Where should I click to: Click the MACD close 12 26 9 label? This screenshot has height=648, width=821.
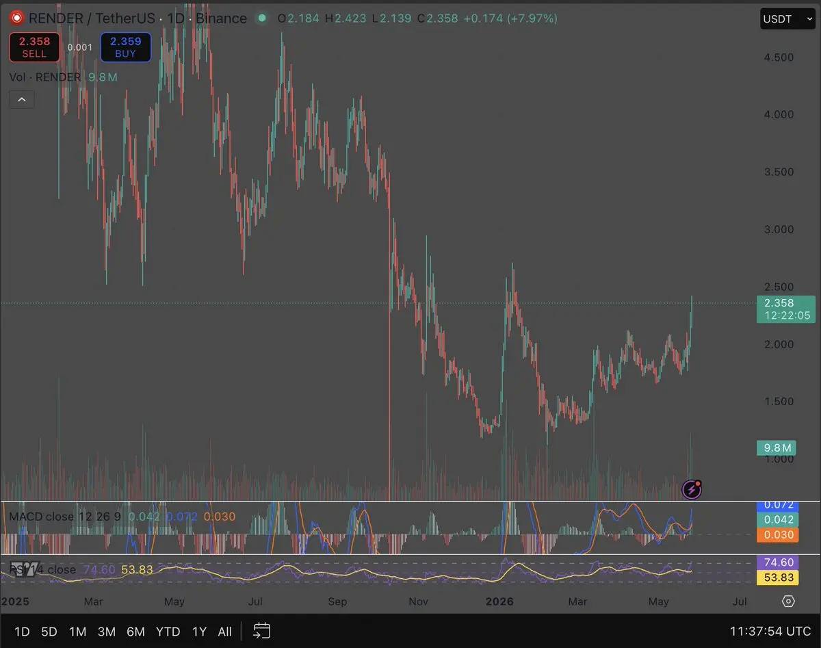pyautogui.click(x=65, y=517)
